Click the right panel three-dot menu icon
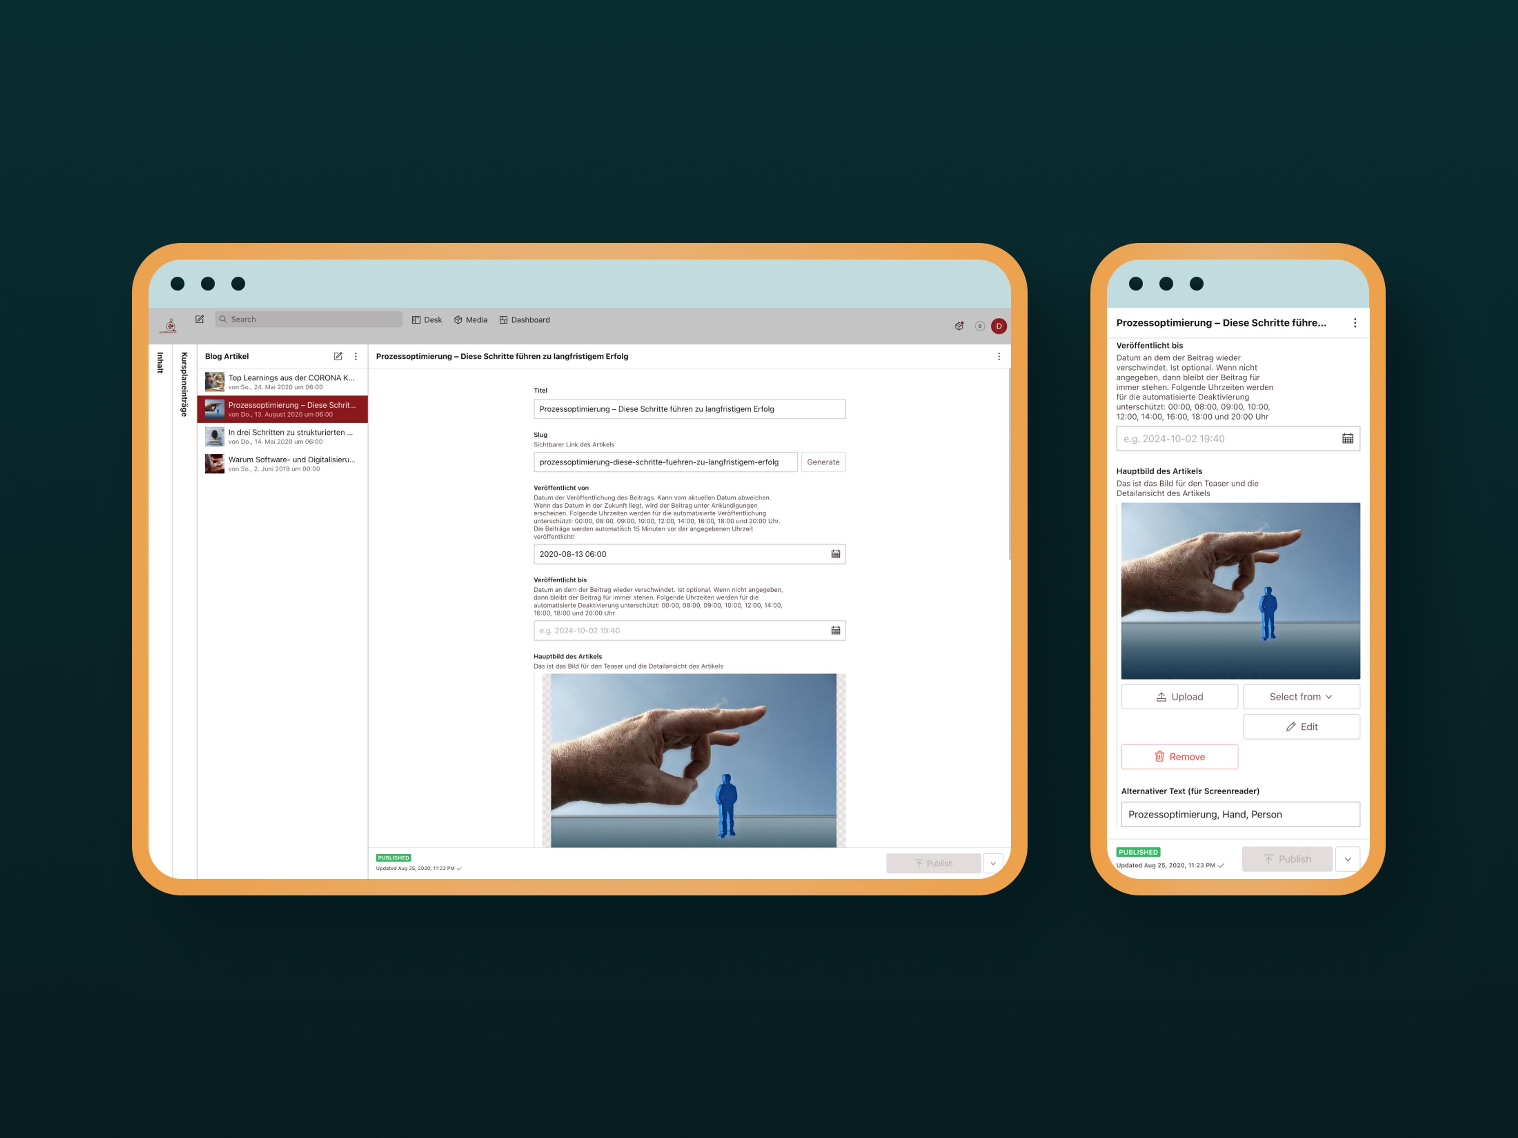The width and height of the screenshot is (1518, 1138). click(1354, 323)
